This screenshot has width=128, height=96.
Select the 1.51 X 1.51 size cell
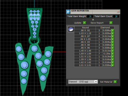(85, 57)
